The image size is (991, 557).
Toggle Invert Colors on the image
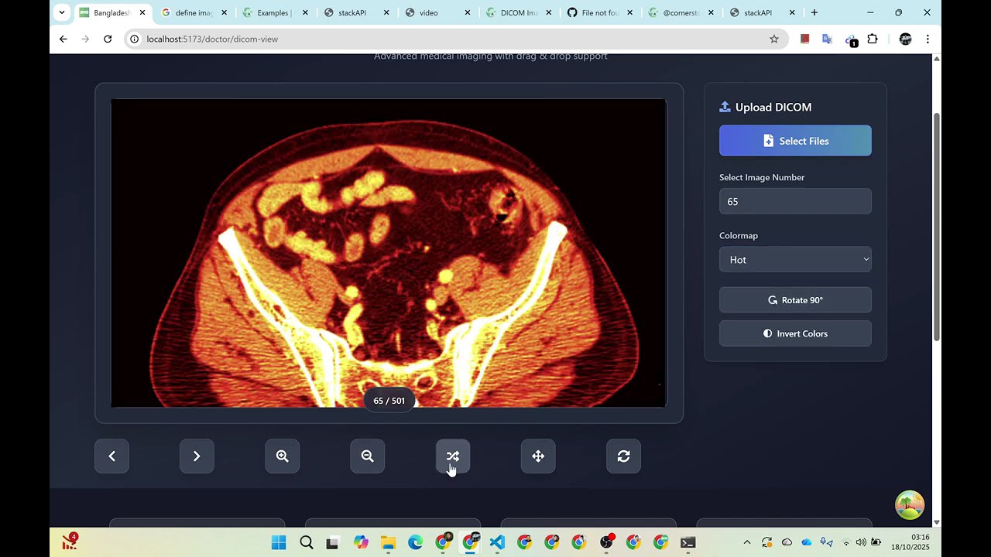[x=795, y=333]
